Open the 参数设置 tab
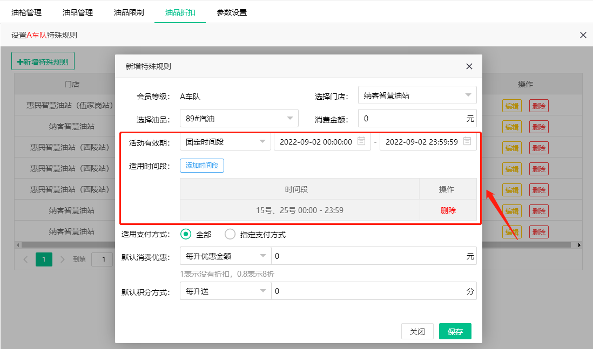The height and width of the screenshot is (349, 593). click(232, 12)
